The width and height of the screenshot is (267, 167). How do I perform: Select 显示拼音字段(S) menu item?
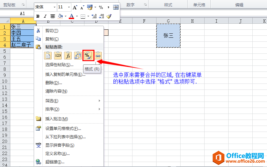[x=69, y=145]
